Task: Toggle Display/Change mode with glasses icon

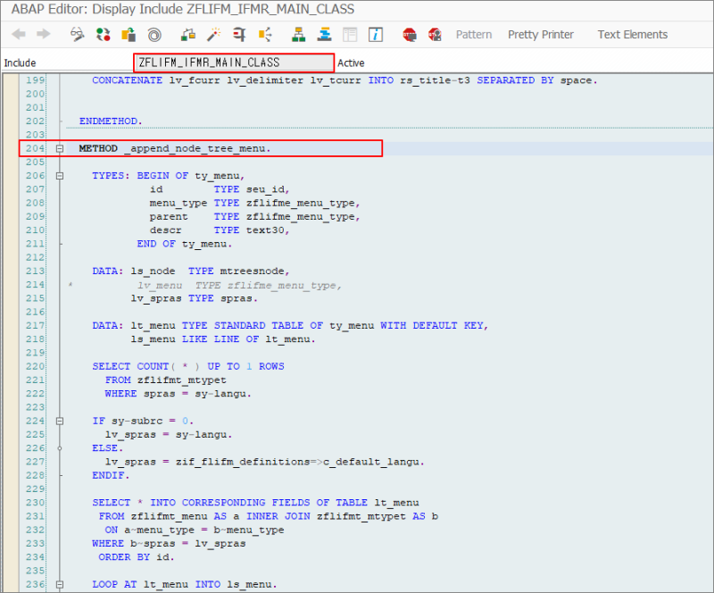Action: click(77, 34)
